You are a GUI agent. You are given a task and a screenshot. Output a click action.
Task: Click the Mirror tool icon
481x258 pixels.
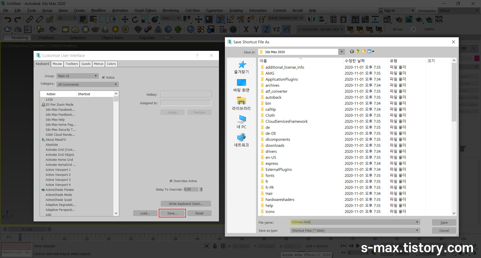(x=312, y=19)
